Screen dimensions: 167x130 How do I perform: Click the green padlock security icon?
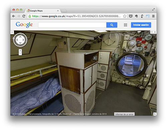click(x=30, y=16)
